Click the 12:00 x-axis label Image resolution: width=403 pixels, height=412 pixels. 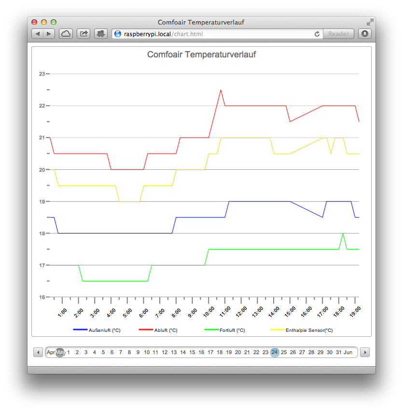(x=241, y=312)
